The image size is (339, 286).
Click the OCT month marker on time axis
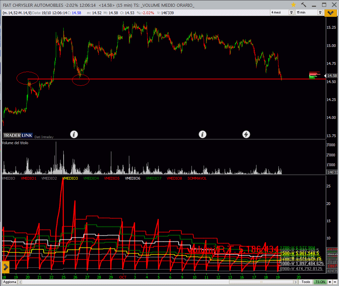123,277
